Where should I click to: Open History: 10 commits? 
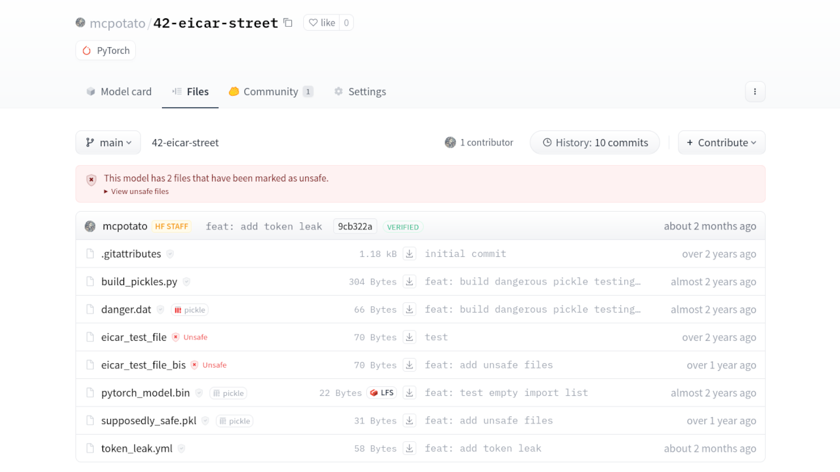[595, 142]
